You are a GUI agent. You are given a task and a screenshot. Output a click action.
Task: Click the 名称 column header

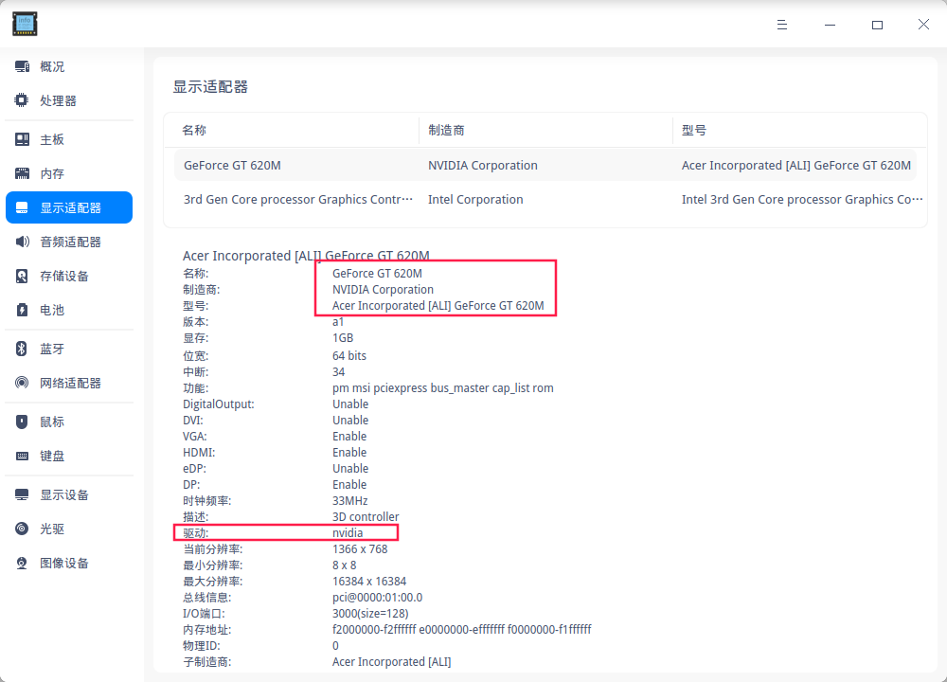(x=291, y=130)
